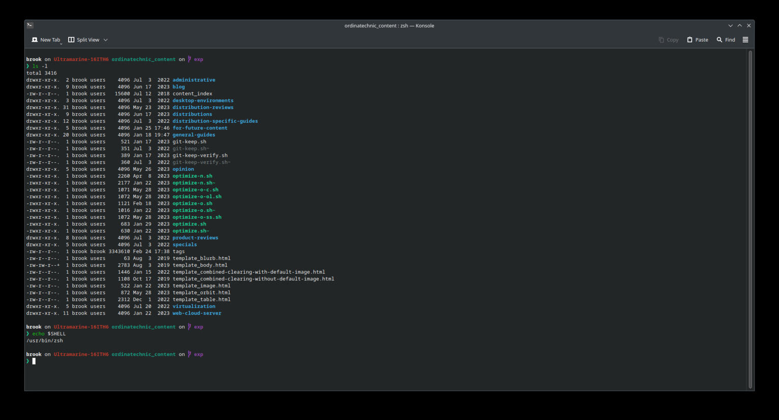
Task: Click the 'ls -l' command line
Action: click(40, 66)
